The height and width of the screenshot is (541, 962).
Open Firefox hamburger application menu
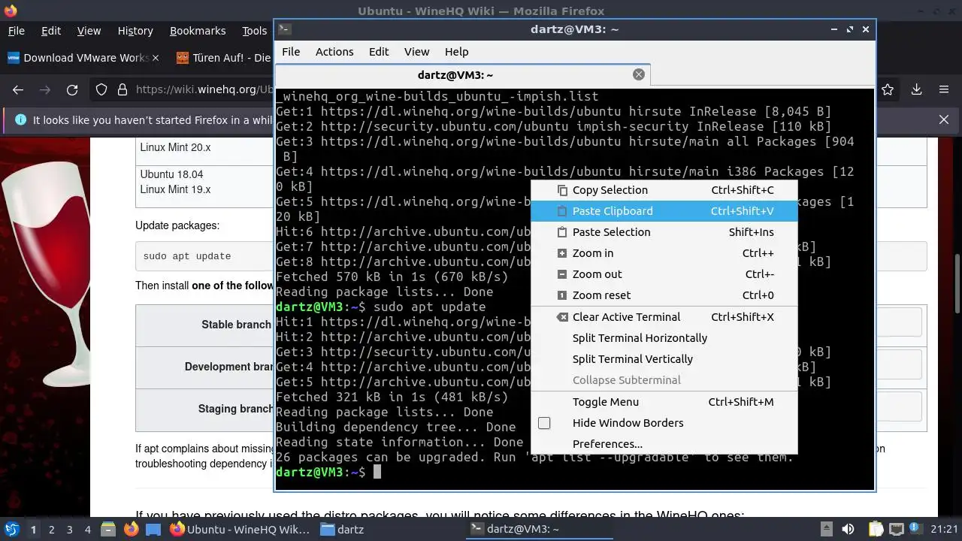pyautogui.click(x=944, y=89)
